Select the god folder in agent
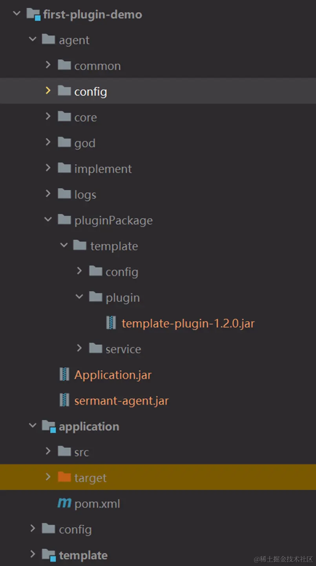This screenshot has height=566, width=316. point(85,142)
